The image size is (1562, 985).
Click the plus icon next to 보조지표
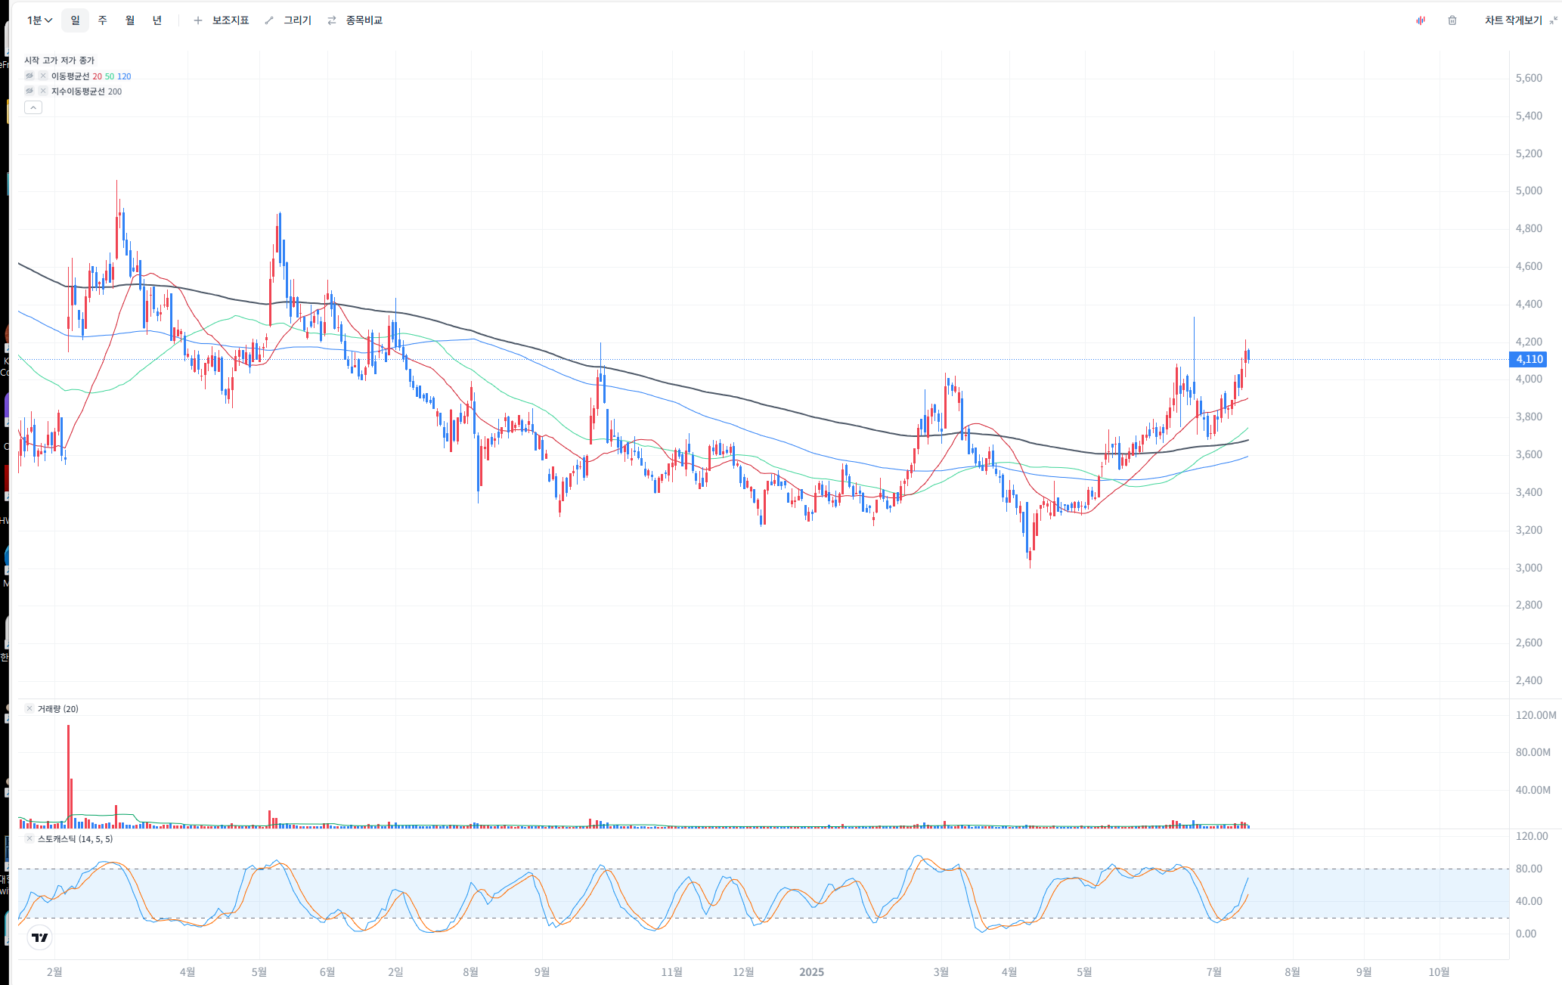pyautogui.click(x=198, y=20)
